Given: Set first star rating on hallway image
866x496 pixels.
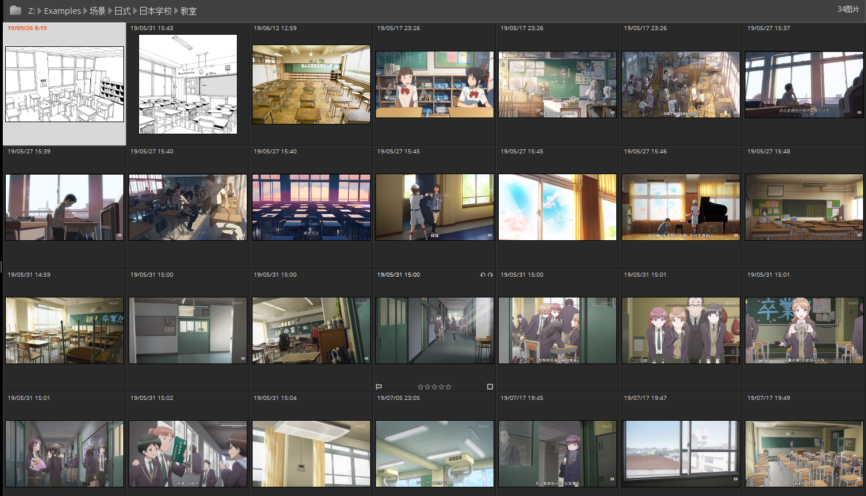Looking at the screenshot, I should 420,387.
